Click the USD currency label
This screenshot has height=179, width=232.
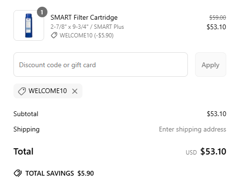pyautogui.click(x=191, y=153)
